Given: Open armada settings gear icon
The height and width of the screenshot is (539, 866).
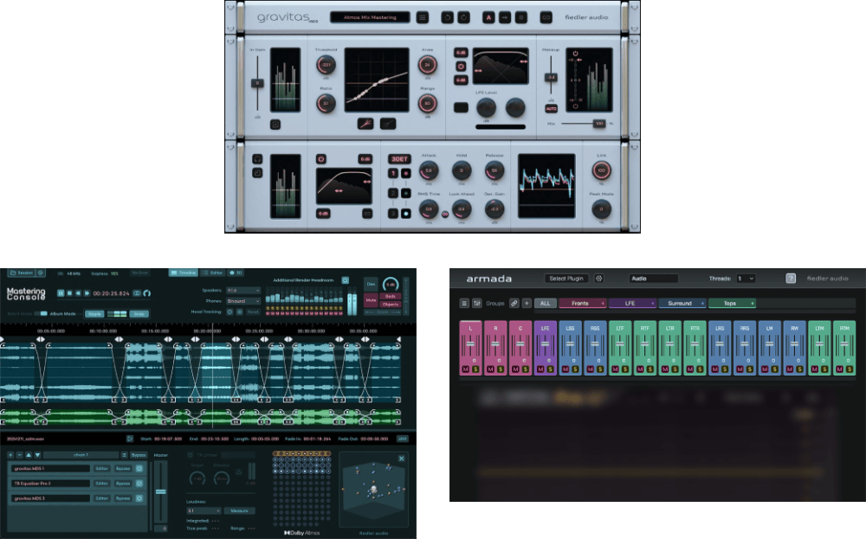Looking at the screenshot, I should 598,279.
